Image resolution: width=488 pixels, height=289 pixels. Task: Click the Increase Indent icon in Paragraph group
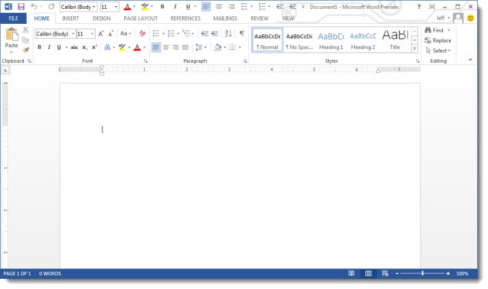[215, 33]
